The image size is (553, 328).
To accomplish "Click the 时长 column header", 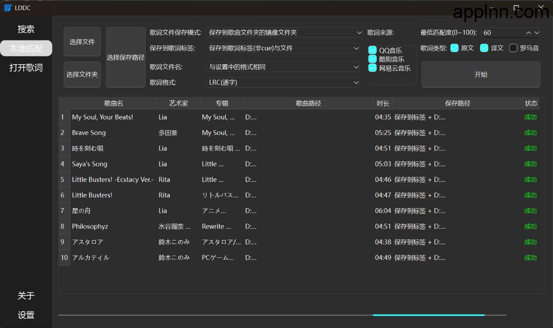I will point(383,103).
